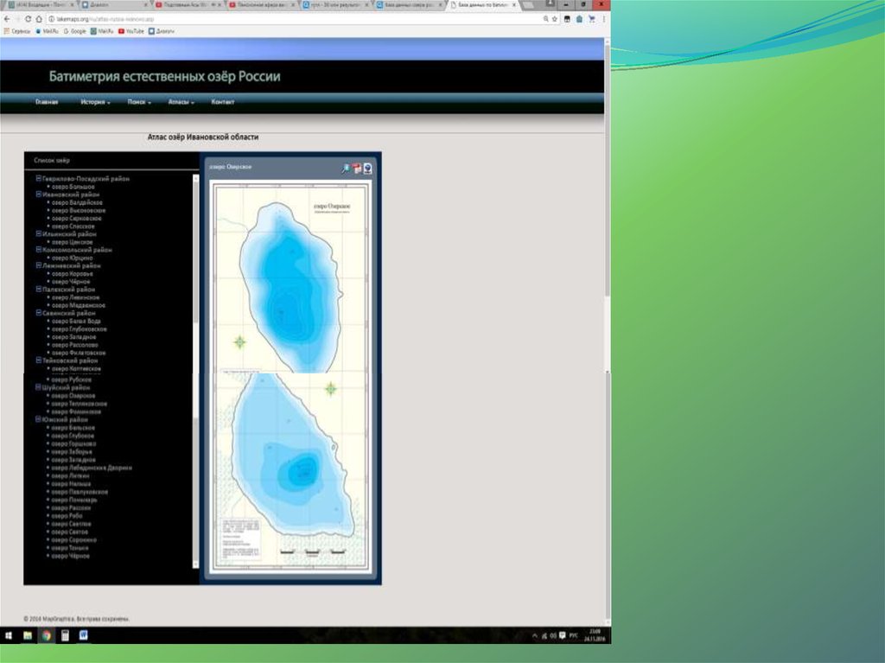Select озеро Валдайское in the lake list
This screenshot has width=885, height=663.
point(78,202)
